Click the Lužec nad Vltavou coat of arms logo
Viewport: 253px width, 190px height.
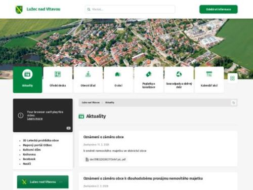[x=19, y=10]
